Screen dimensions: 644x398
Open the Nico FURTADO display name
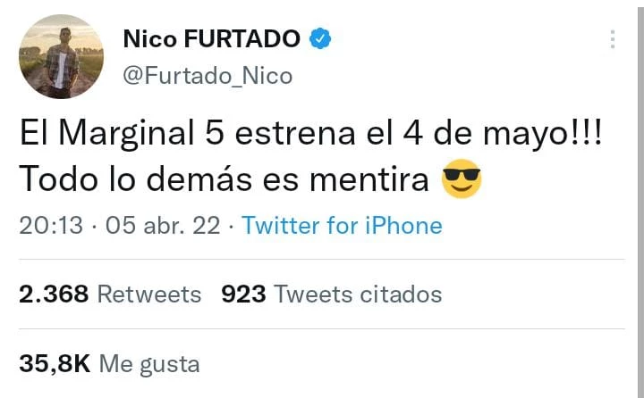(x=211, y=39)
